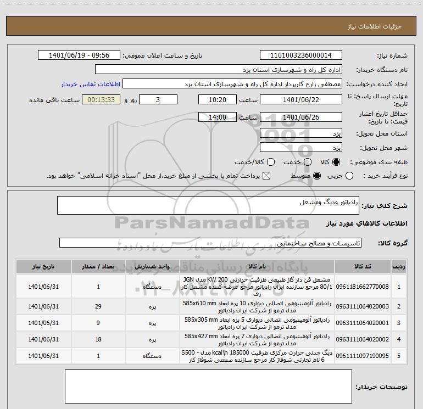Image resolution: width=423 pixels, height=409 pixels.
Task: Click the تعداد / مقدار column header
Action: 98,267
